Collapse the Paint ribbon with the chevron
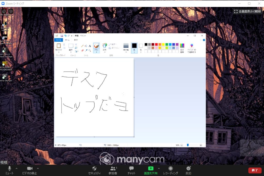264x176 pixels. pyautogui.click(x=200, y=40)
